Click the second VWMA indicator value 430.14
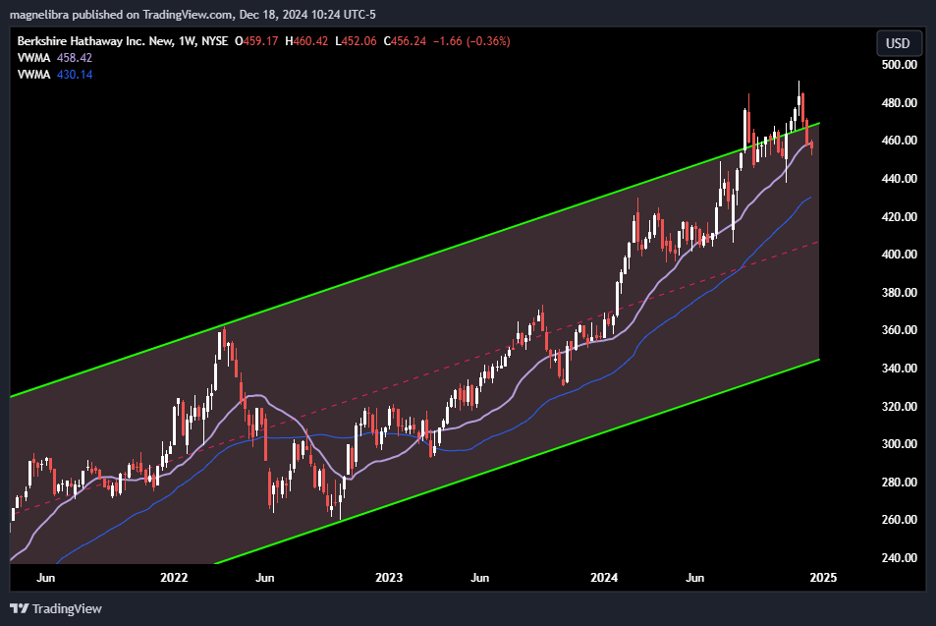This screenshot has width=936, height=626. [75, 75]
